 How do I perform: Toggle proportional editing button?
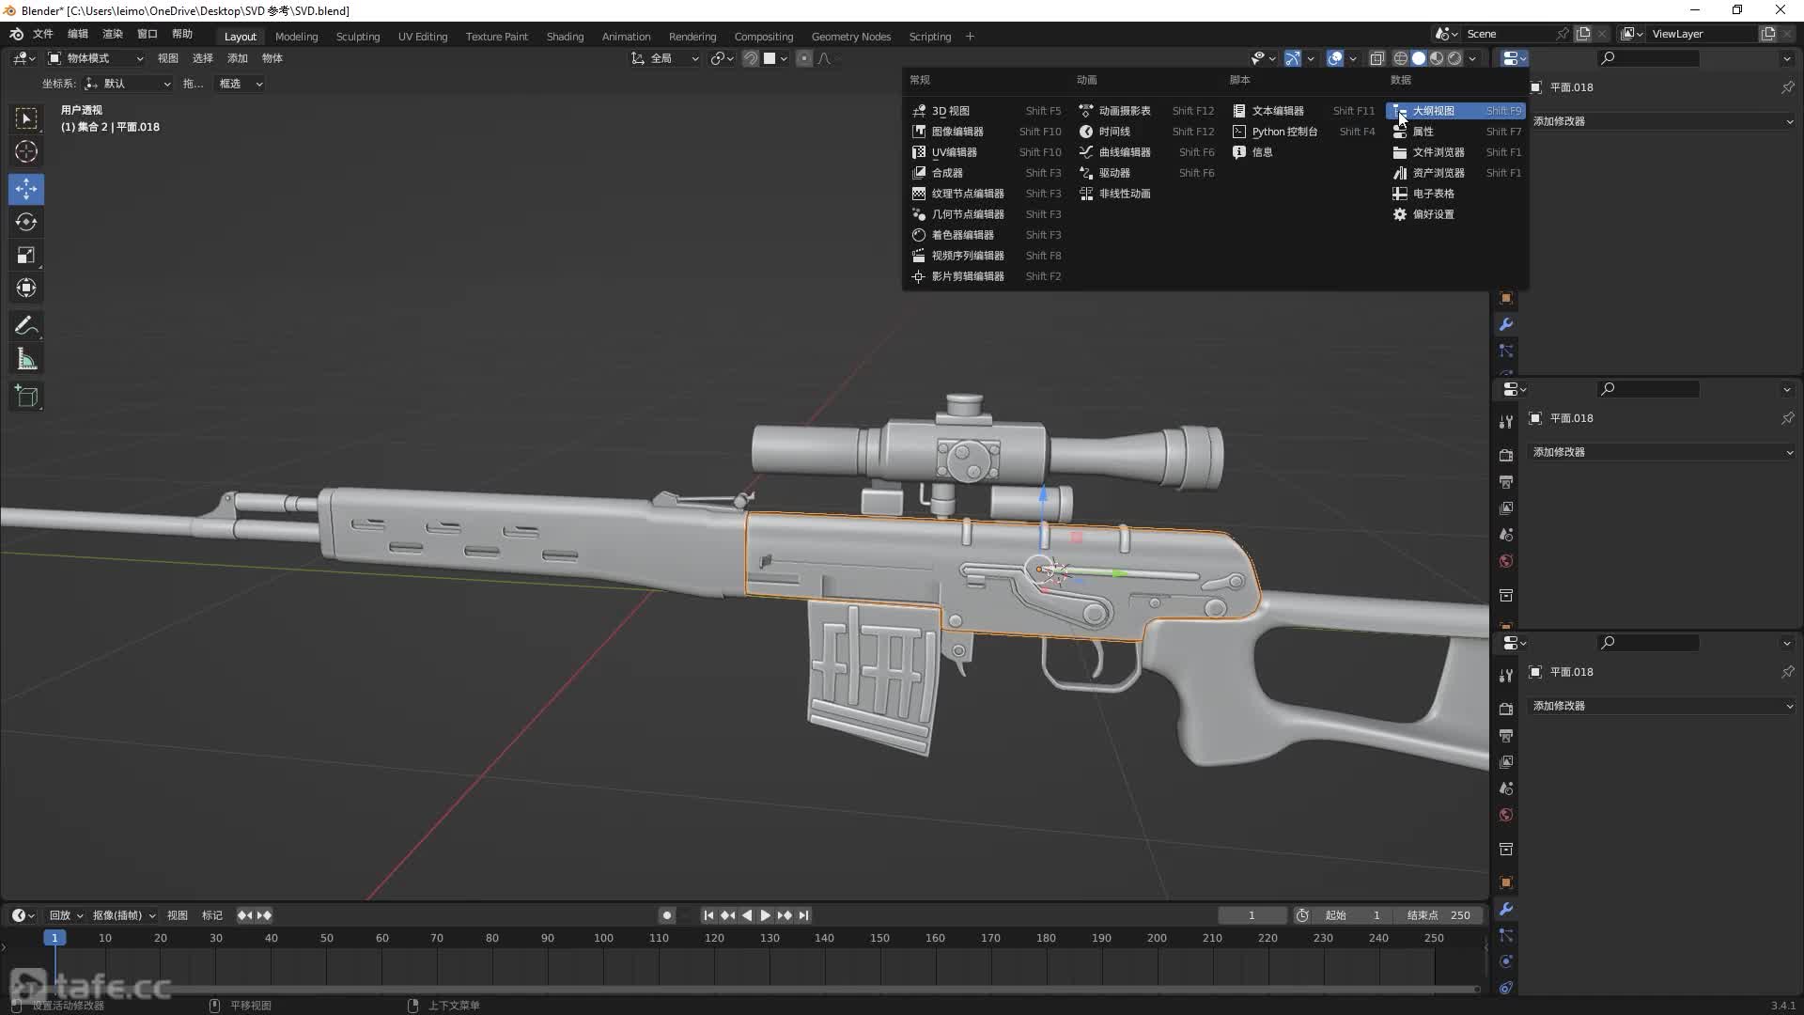[x=804, y=58]
